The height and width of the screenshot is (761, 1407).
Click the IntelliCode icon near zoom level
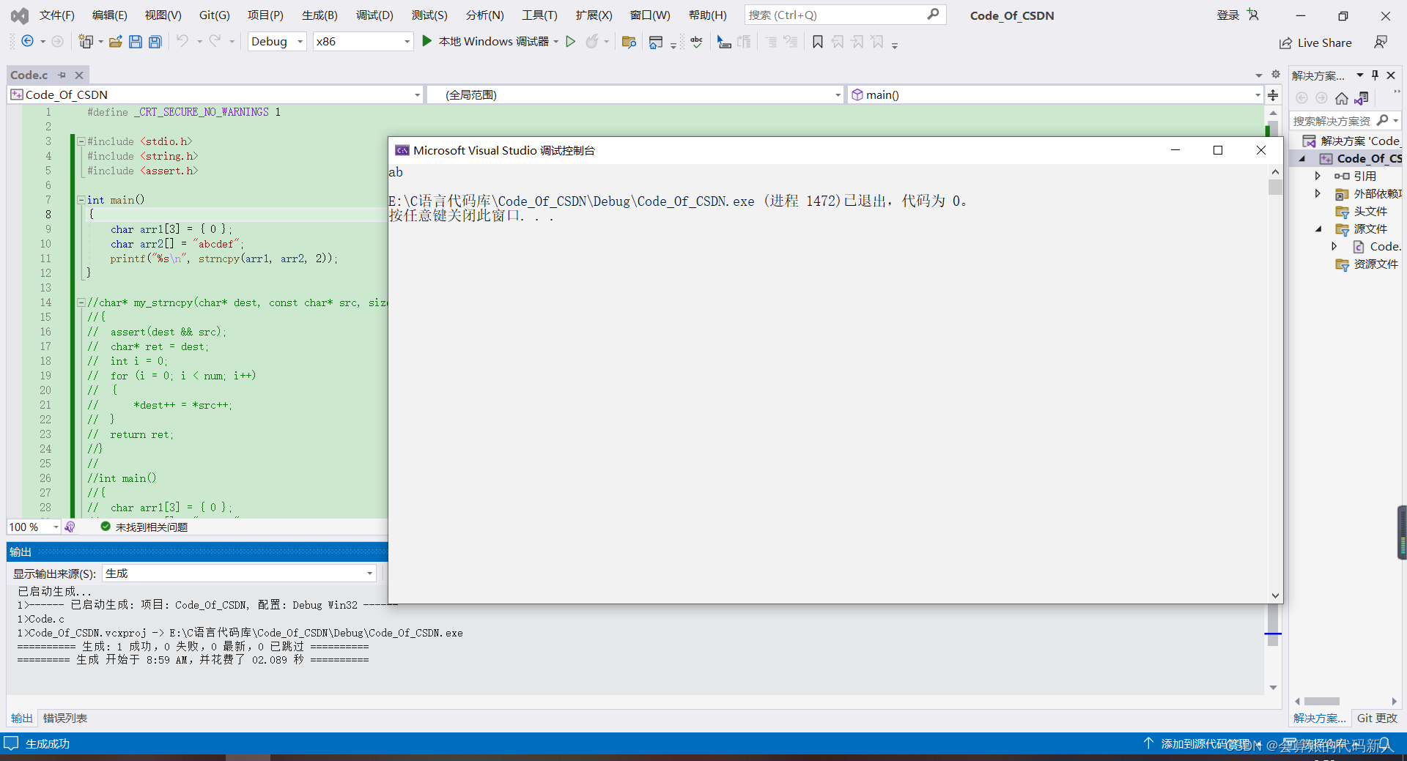tap(70, 527)
